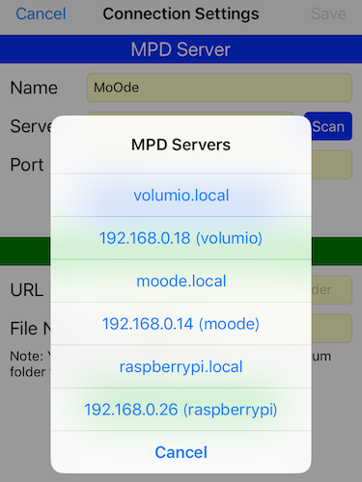Select 192.168.0.14 (moode) entry
Viewport: 362px width, 482px height.
click(181, 324)
